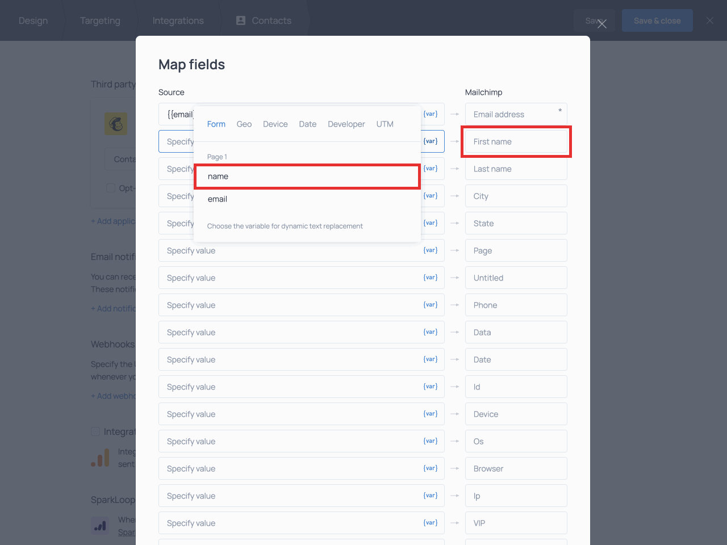Click the {var} icon beside Email address
Viewport: 727px width, 545px height.
[x=431, y=114]
